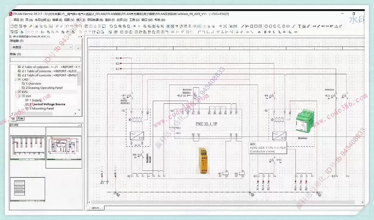Screen dimensions: 374x220
Task: Select the Text T tool
Action: click(x=300, y=26)
